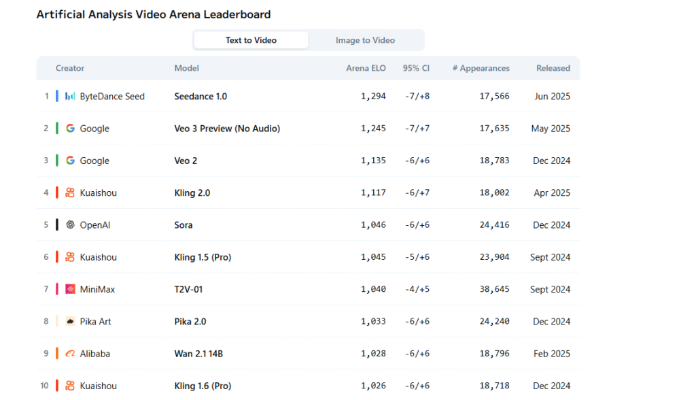Click the Creator column header

click(x=70, y=68)
